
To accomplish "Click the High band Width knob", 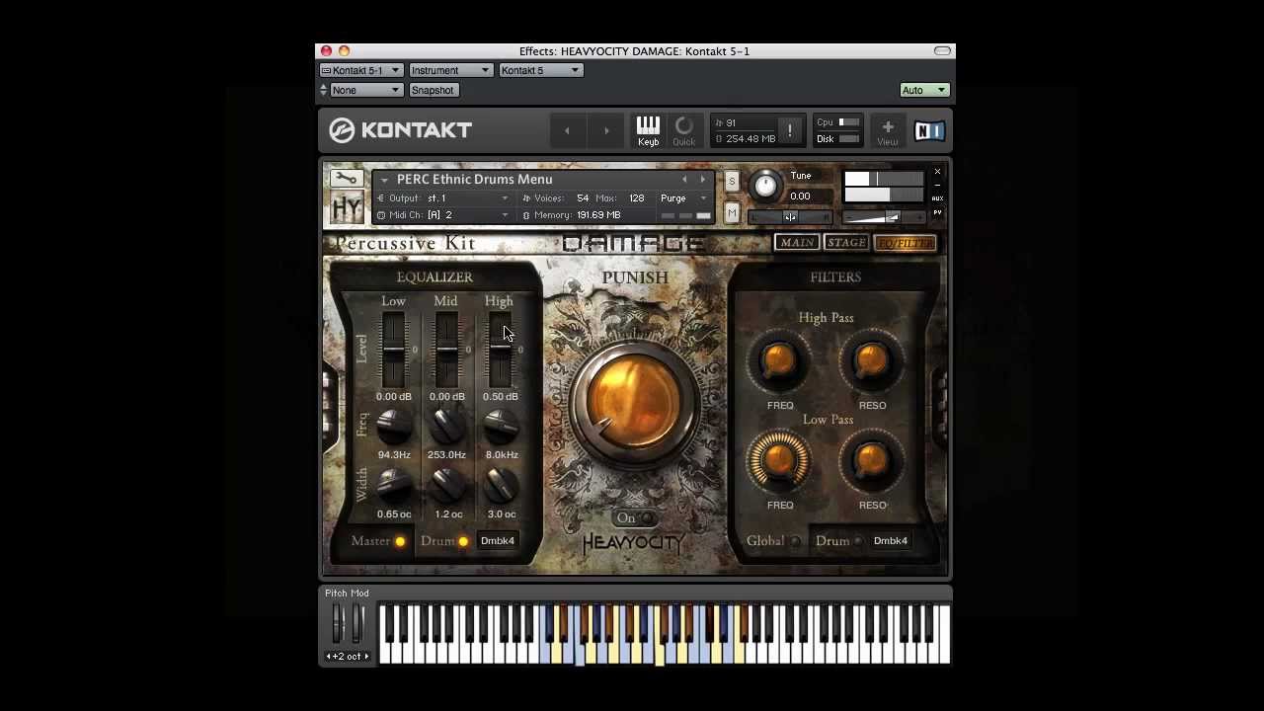I will pos(500,485).
